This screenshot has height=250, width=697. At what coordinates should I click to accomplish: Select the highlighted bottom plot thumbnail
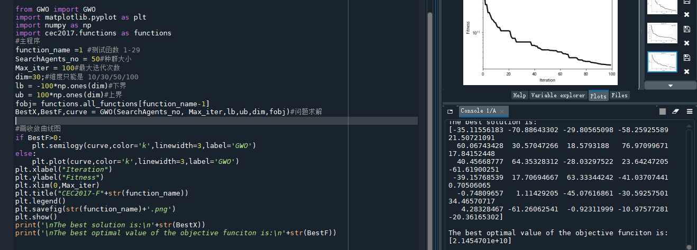coord(662,62)
